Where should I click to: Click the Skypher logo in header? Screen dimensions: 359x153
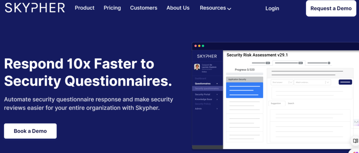[x=35, y=8]
